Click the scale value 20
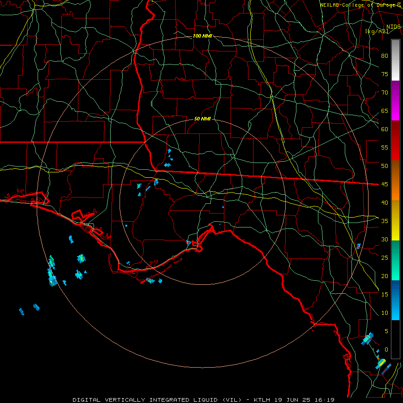Image resolution: width=403 pixels, height=403 pixels. point(385,276)
